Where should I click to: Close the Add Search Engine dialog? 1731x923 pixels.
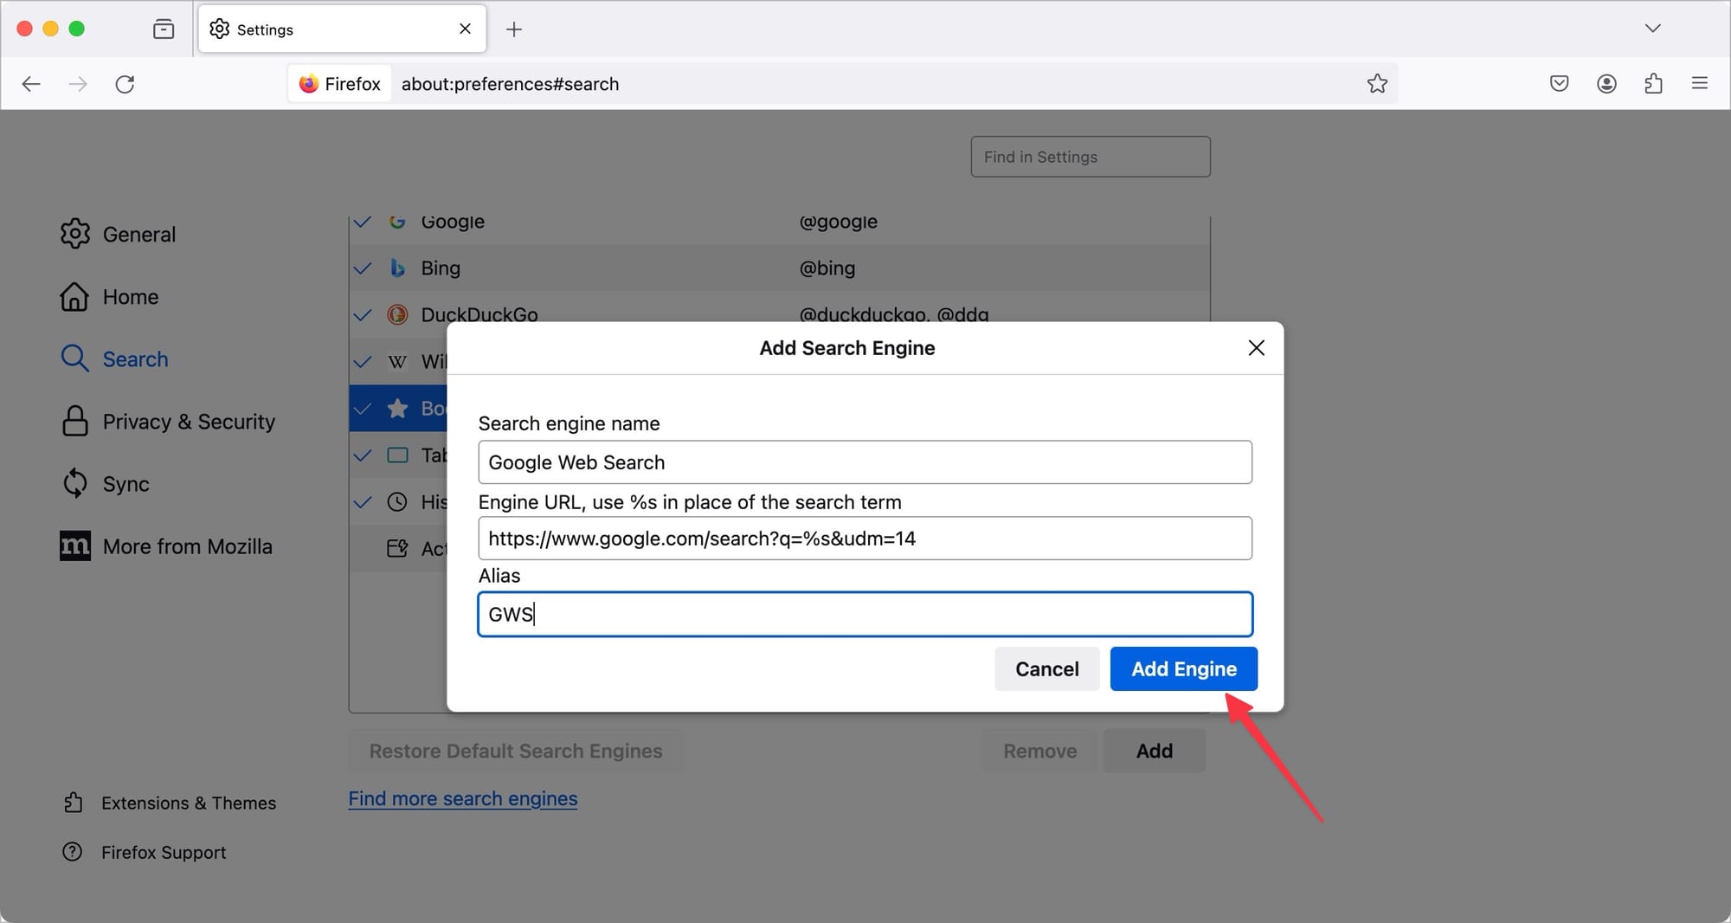pos(1257,348)
